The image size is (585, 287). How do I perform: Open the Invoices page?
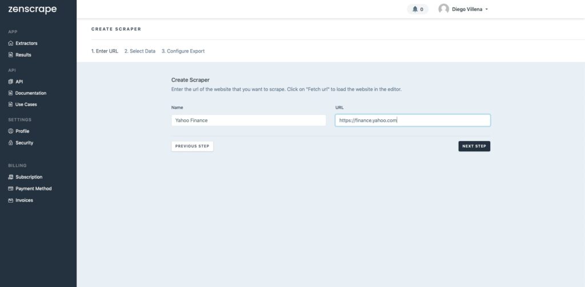(24, 200)
